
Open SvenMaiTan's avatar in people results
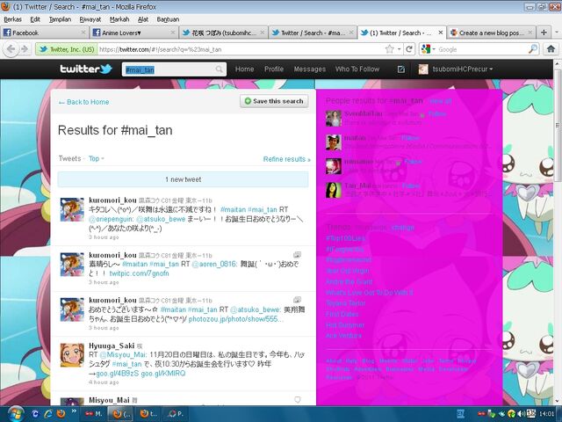point(334,119)
